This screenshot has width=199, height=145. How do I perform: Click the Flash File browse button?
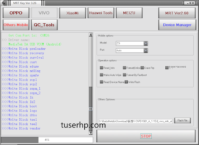click(183, 120)
